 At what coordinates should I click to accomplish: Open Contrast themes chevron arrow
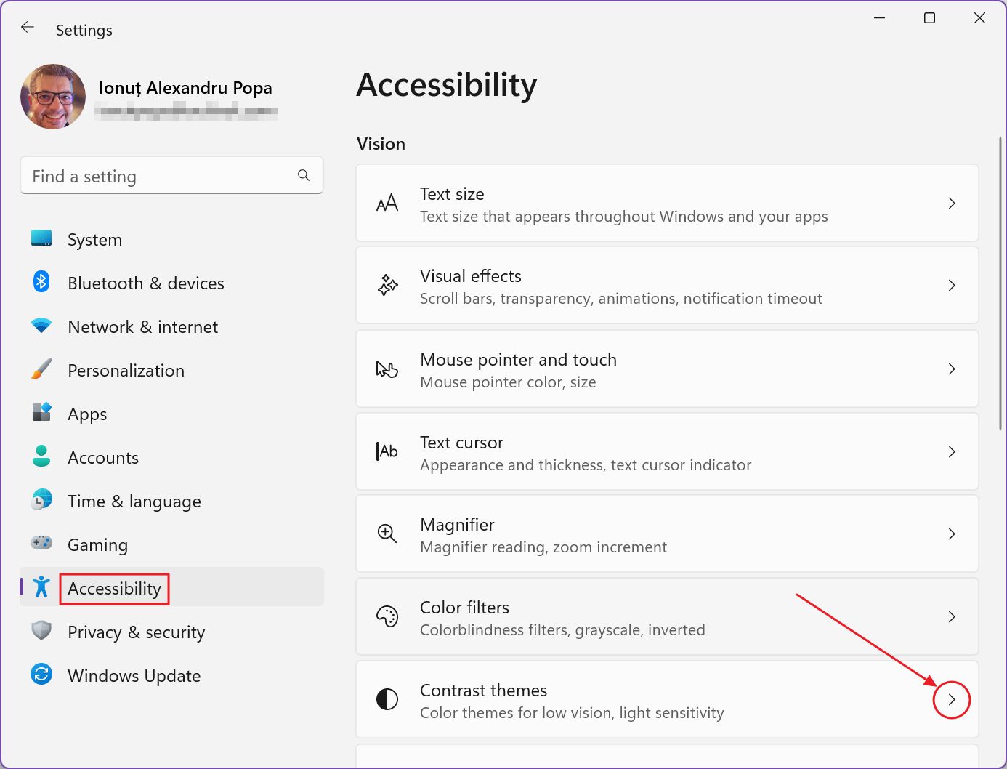[x=952, y=699]
